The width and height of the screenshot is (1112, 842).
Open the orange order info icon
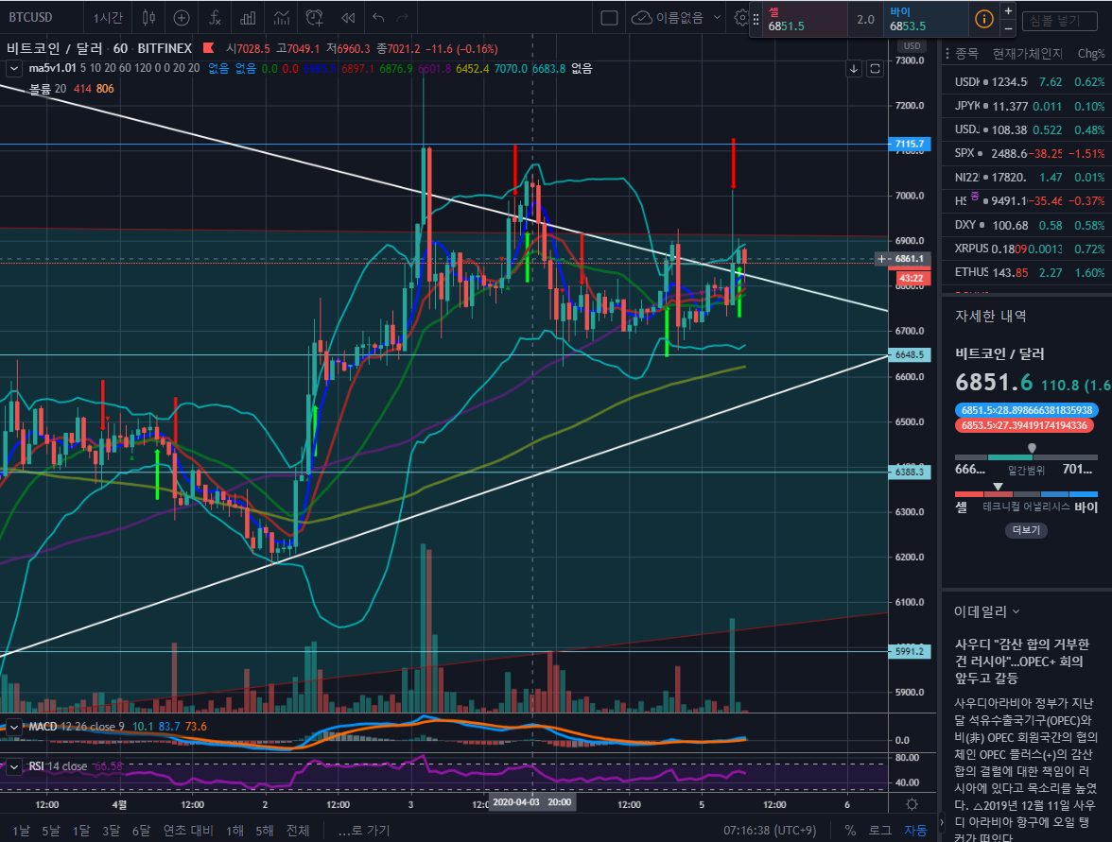pos(984,19)
